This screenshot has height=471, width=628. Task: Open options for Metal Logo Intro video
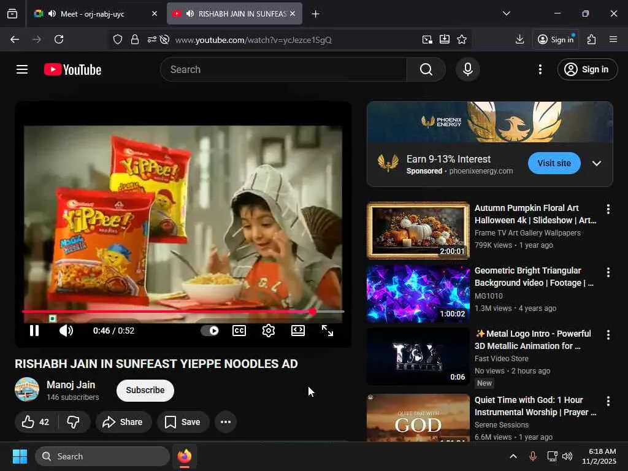click(608, 335)
